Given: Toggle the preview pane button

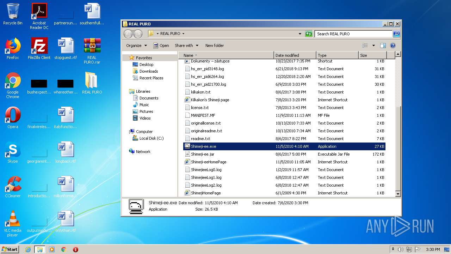Looking at the screenshot, I should [383, 46].
